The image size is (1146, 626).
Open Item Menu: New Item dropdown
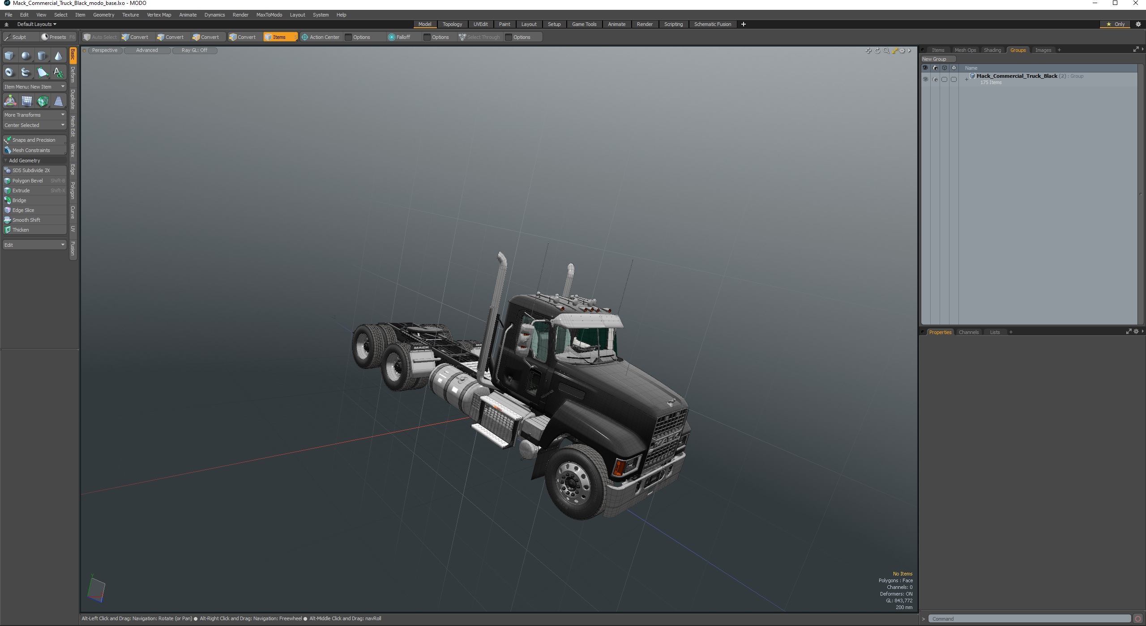(34, 87)
